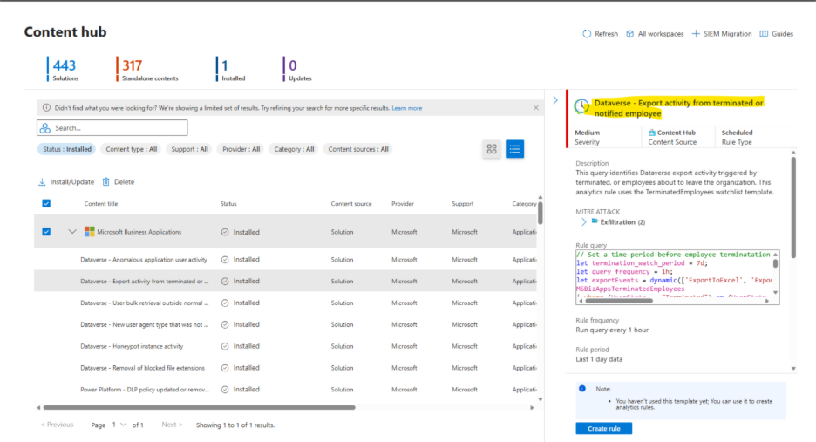Switch to grid card view
Image resolution: width=816 pixels, height=442 pixels.
[492, 149]
